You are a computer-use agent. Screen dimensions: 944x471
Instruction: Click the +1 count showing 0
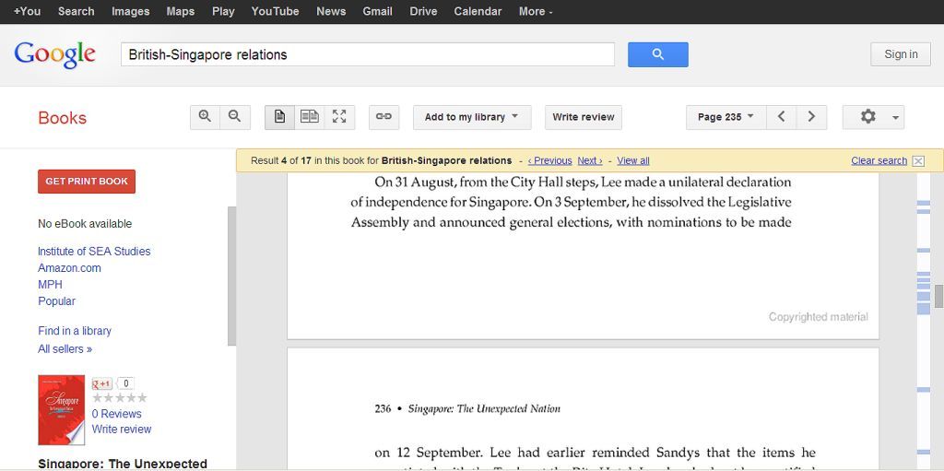(x=125, y=383)
